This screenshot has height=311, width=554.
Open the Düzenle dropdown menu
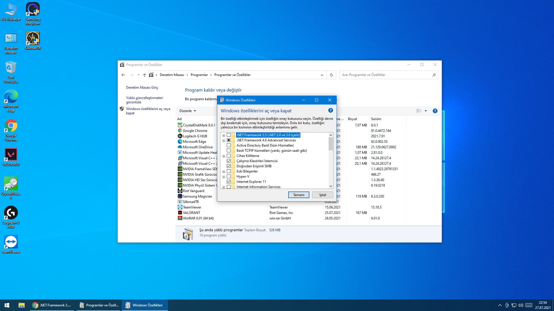coord(188,111)
